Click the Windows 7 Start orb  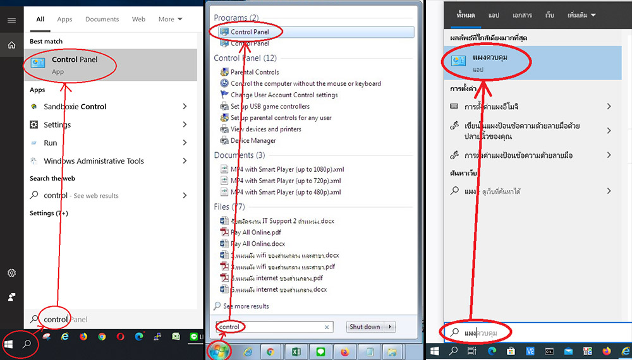219,351
